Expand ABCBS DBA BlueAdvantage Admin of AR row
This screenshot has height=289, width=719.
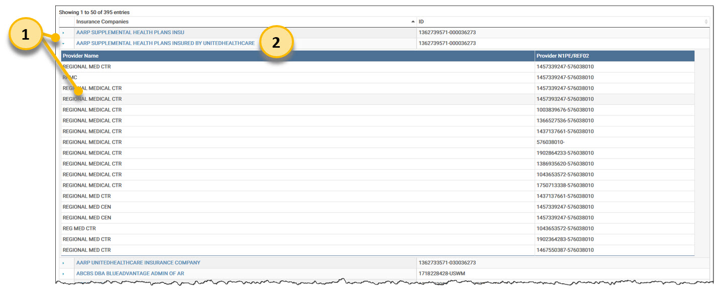click(x=63, y=274)
